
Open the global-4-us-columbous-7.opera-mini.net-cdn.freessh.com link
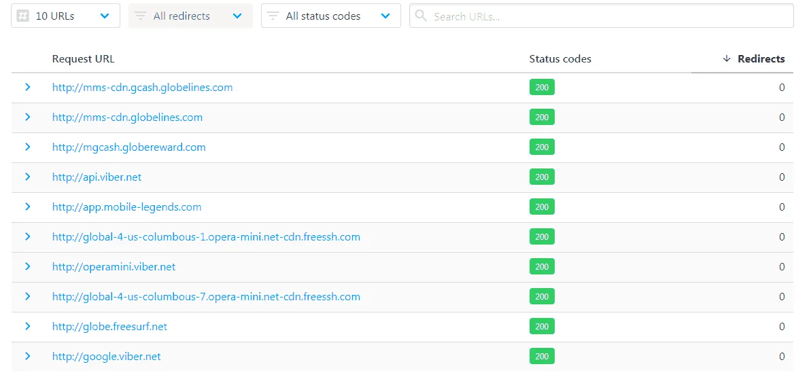(207, 297)
